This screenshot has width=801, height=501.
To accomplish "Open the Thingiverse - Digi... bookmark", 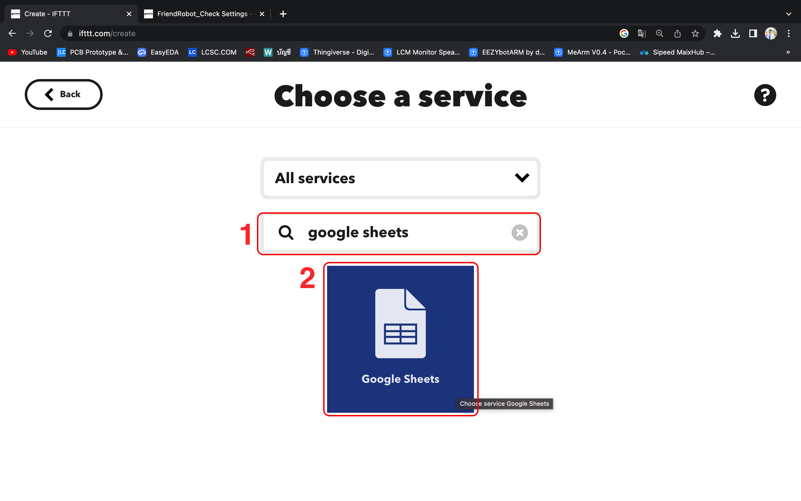I will 337,52.
